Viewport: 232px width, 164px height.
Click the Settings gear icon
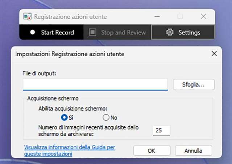170,32
